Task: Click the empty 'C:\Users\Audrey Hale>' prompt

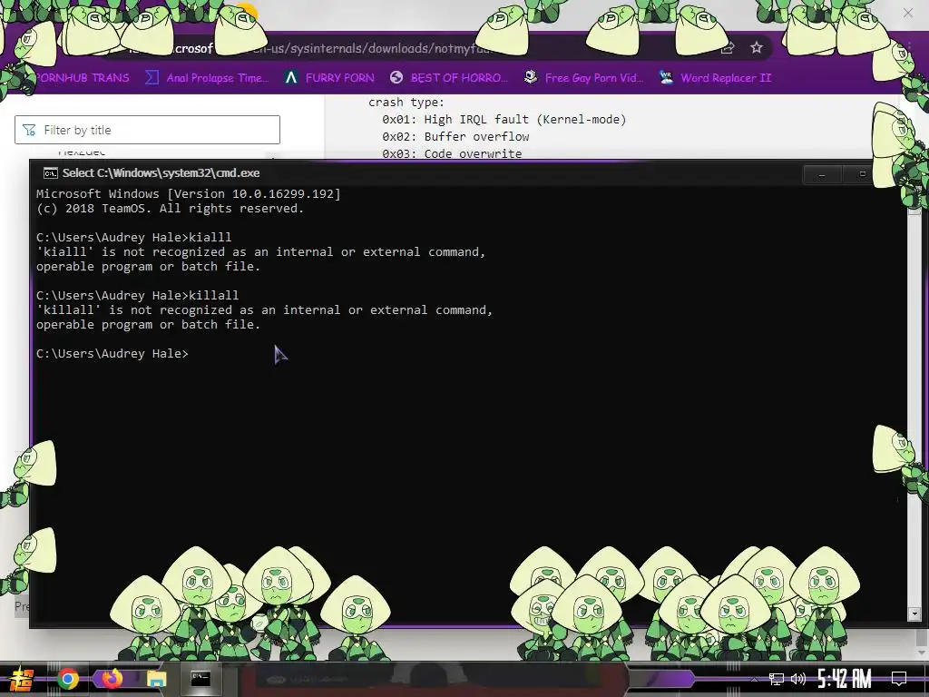Action: click(112, 353)
